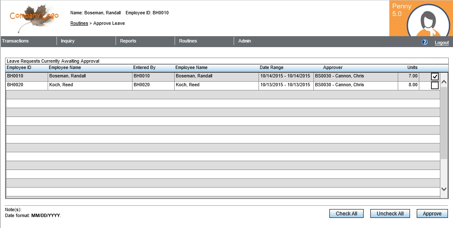The height and width of the screenshot is (228, 453).
Task: Open the Admin menu
Action: click(x=244, y=41)
